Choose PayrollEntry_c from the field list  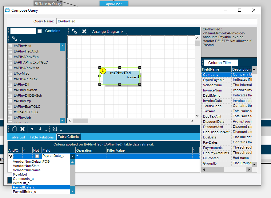[x=25, y=192]
